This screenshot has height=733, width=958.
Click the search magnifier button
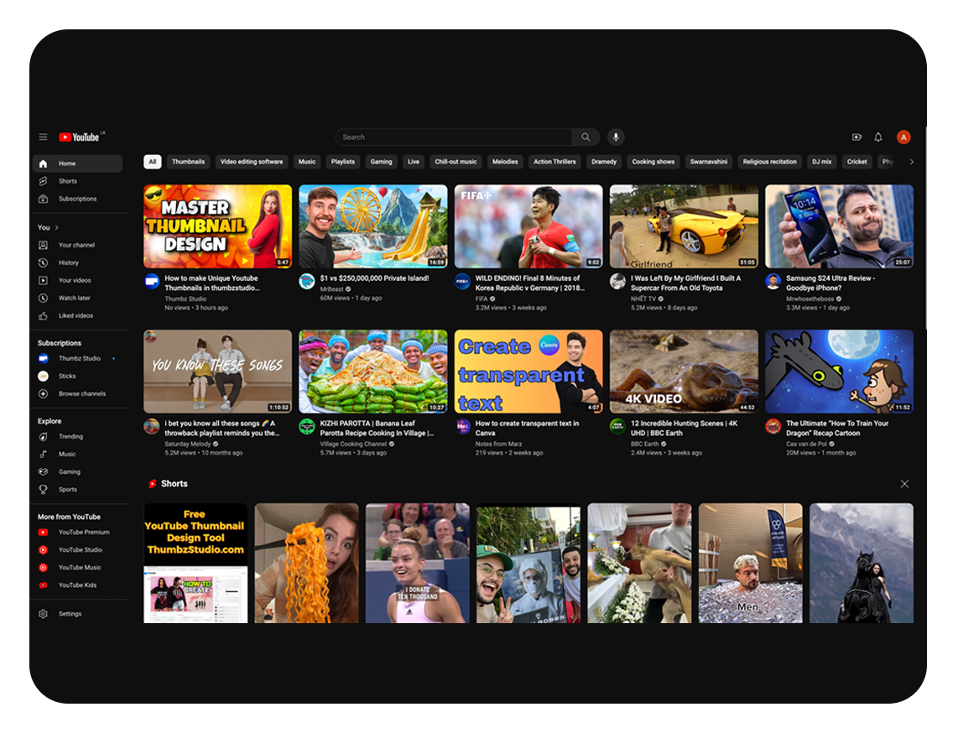coord(586,137)
